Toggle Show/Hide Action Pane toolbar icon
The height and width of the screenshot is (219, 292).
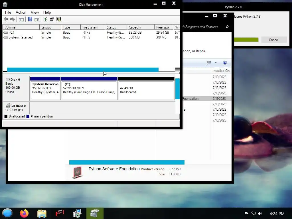pyautogui.click(x=37, y=19)
